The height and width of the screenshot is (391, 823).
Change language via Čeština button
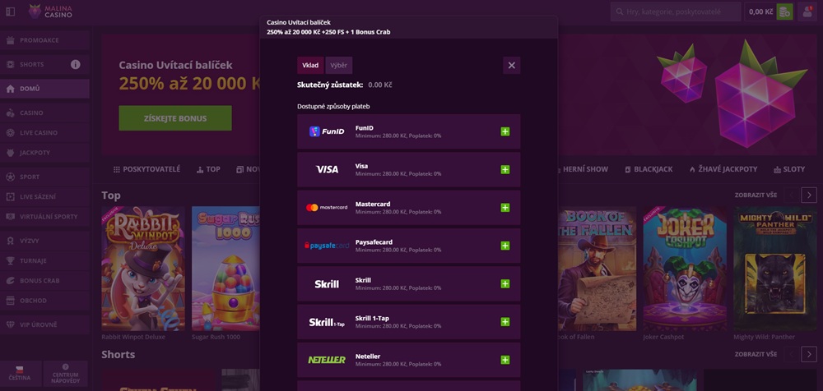(21, 374)
